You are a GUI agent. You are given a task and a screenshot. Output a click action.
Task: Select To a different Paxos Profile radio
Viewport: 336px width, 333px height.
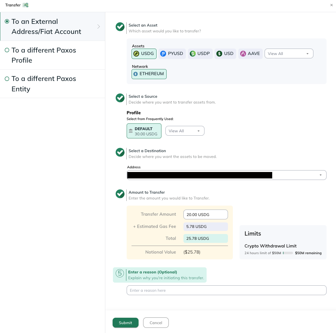(7, 50)
